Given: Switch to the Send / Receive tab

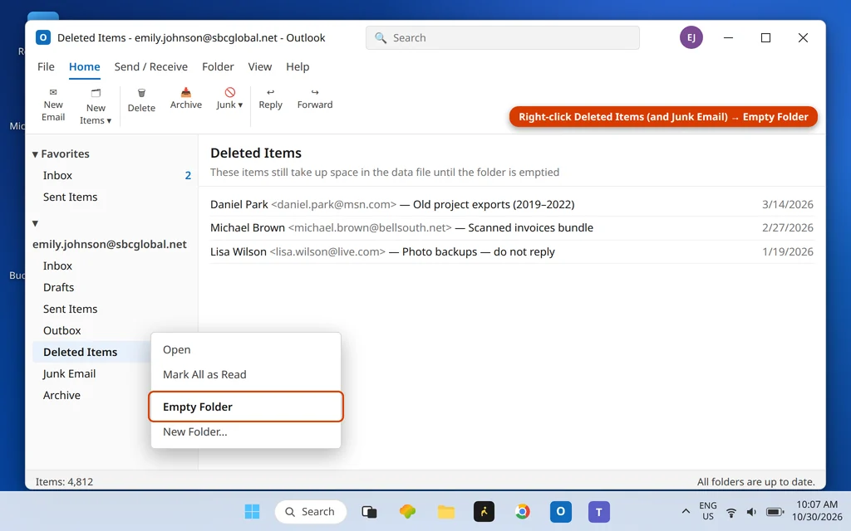Looking at the screenshot, I should click(151, 66).
